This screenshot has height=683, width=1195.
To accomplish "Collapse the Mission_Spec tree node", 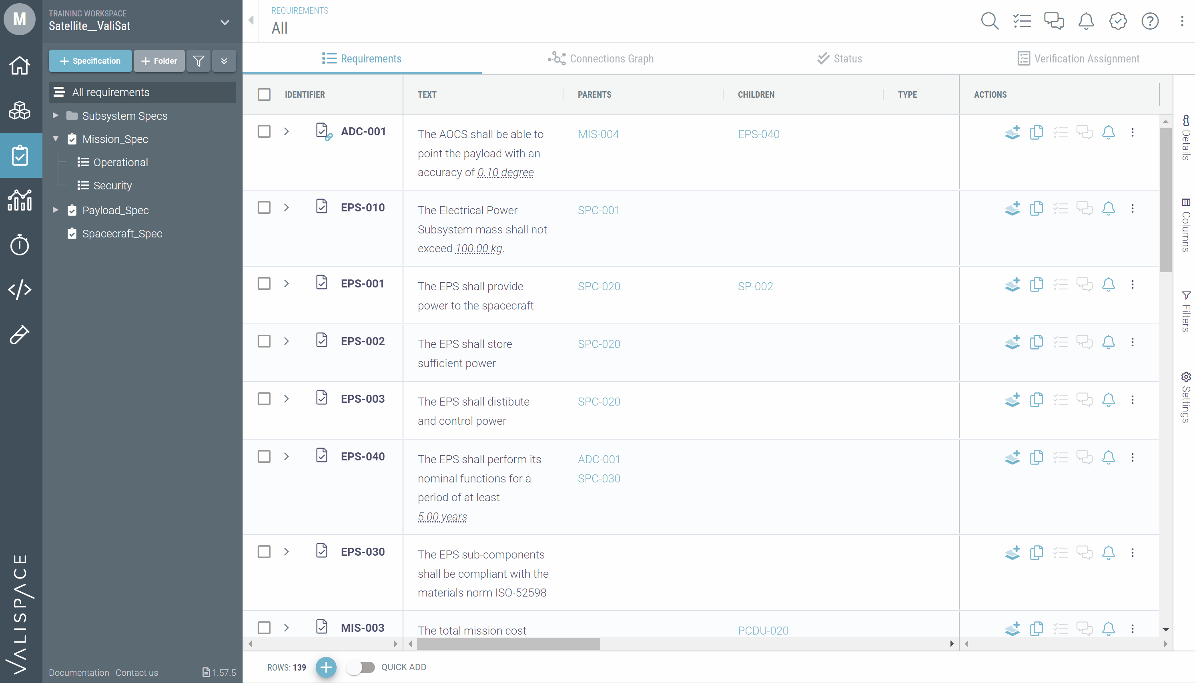I will (x=55, y=139).
